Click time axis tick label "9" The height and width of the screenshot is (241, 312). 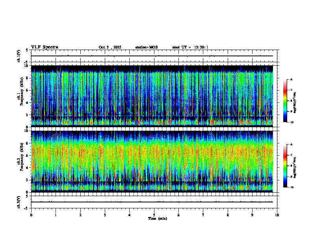(252, 215)
